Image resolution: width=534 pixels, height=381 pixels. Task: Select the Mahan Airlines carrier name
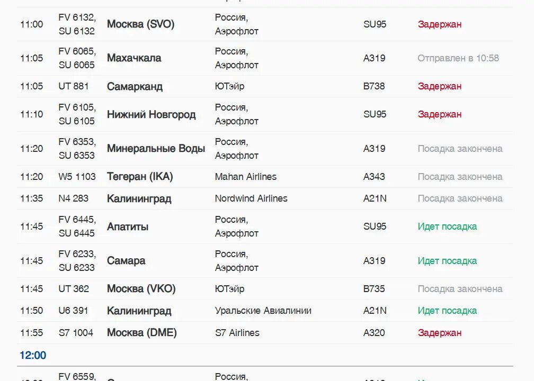tap(246, 177)
